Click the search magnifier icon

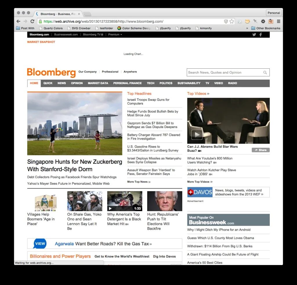265,72
